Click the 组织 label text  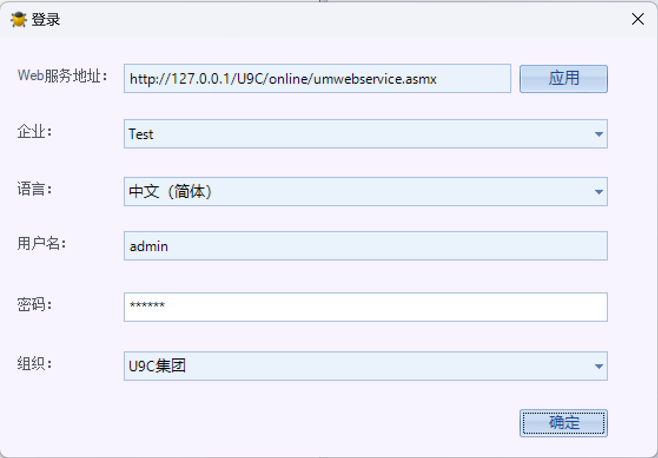[35, 364]
